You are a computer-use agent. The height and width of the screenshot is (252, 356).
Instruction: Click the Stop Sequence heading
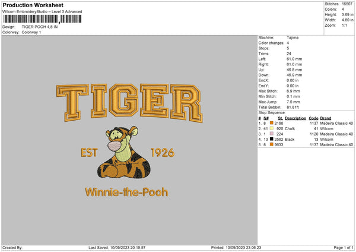pos(272,113)
